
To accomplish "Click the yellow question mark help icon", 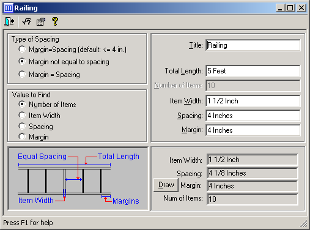I will (x=55, y=21).
